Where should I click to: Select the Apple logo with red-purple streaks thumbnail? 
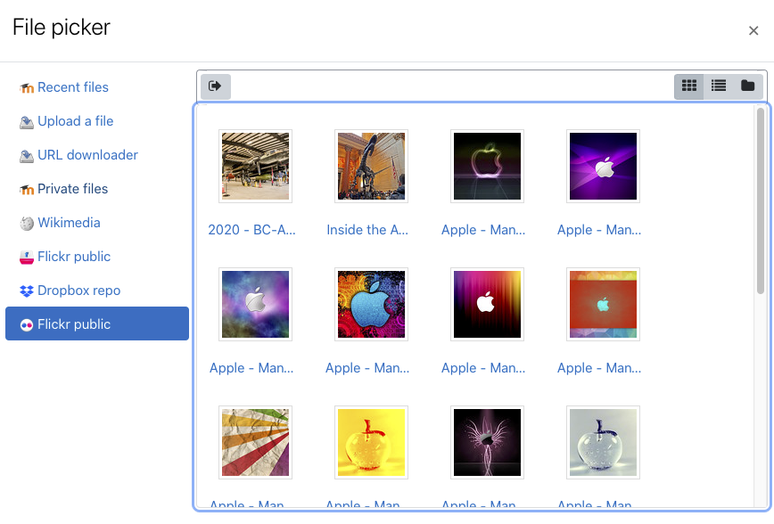tap(487, 305)
